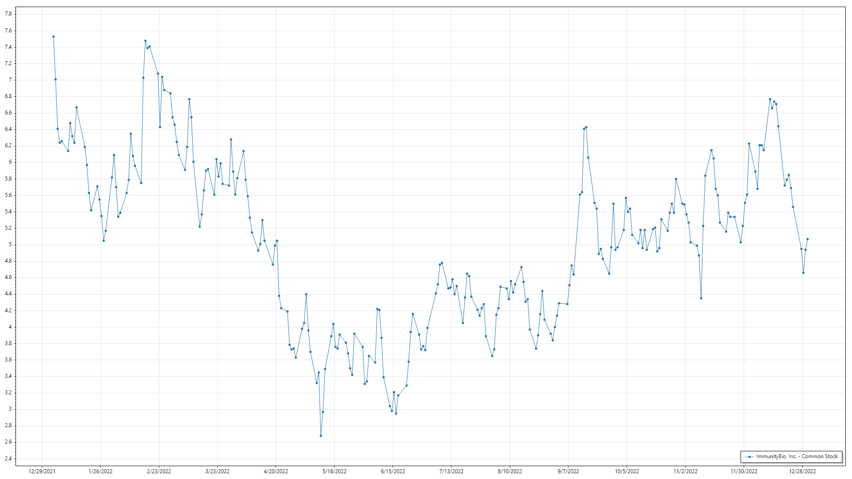Screen dimensions: 852x479
Task: Select the lowest data point near 2.68
Action: tap(321, 436)
